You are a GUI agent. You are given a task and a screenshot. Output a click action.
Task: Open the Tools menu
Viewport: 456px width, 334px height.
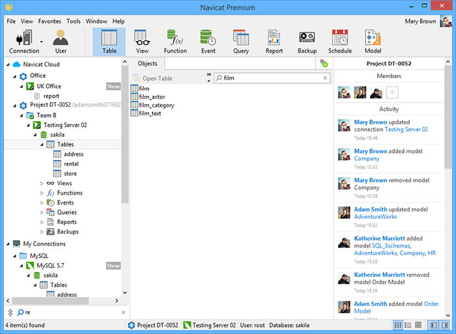click(73, 21)
